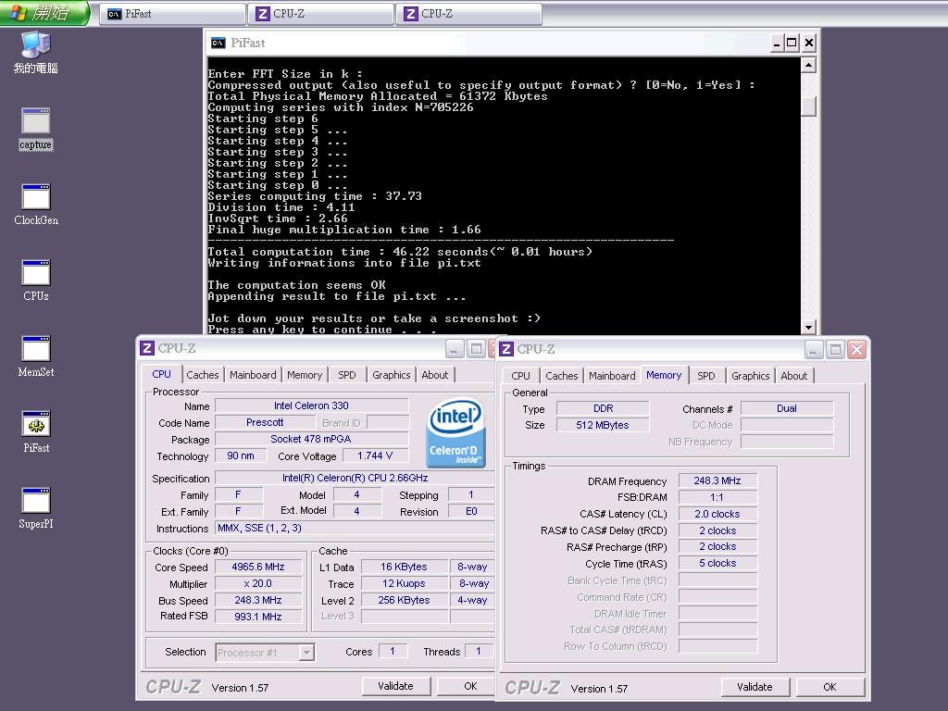Activate the first CPU-Z taskbar button

pyautogui.click(x=321, y=14)
